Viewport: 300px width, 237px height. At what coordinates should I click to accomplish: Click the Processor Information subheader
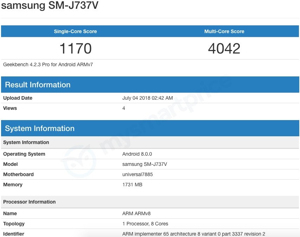click(x=150, y=202)
